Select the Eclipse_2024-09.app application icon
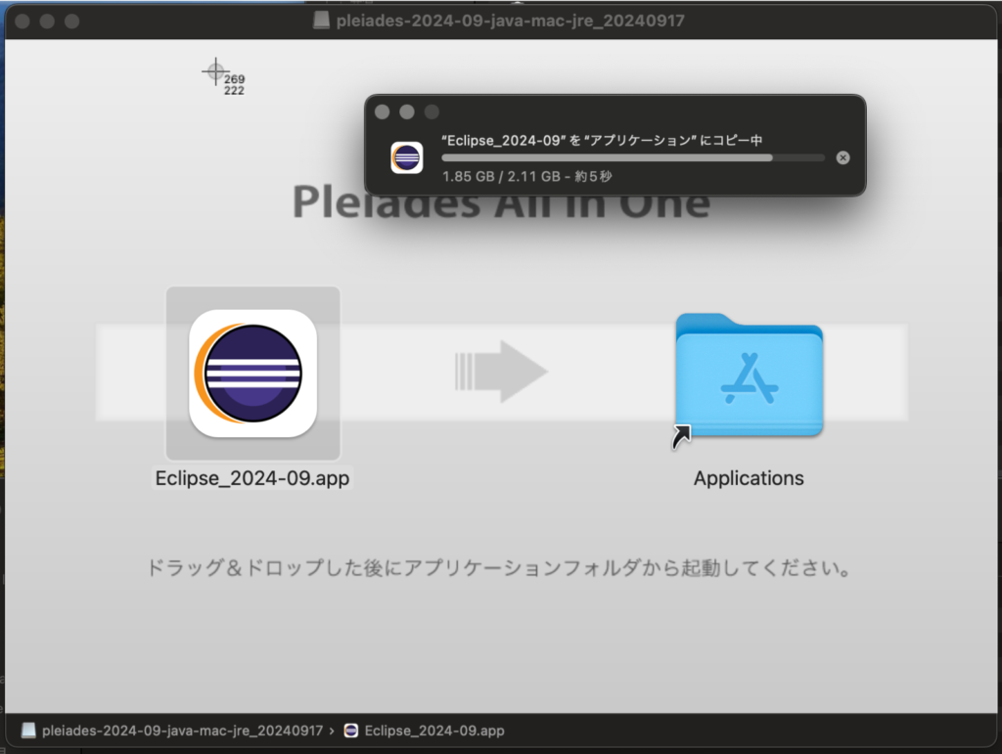This screenshot has height=754, width=1002. click(252, 373)
